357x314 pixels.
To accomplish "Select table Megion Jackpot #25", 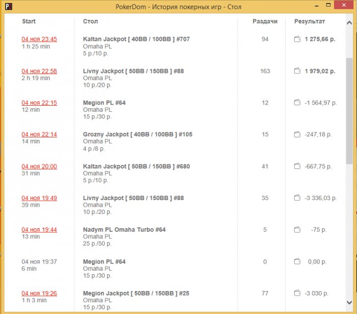I will pyautogui.click(x=136, y=293).
